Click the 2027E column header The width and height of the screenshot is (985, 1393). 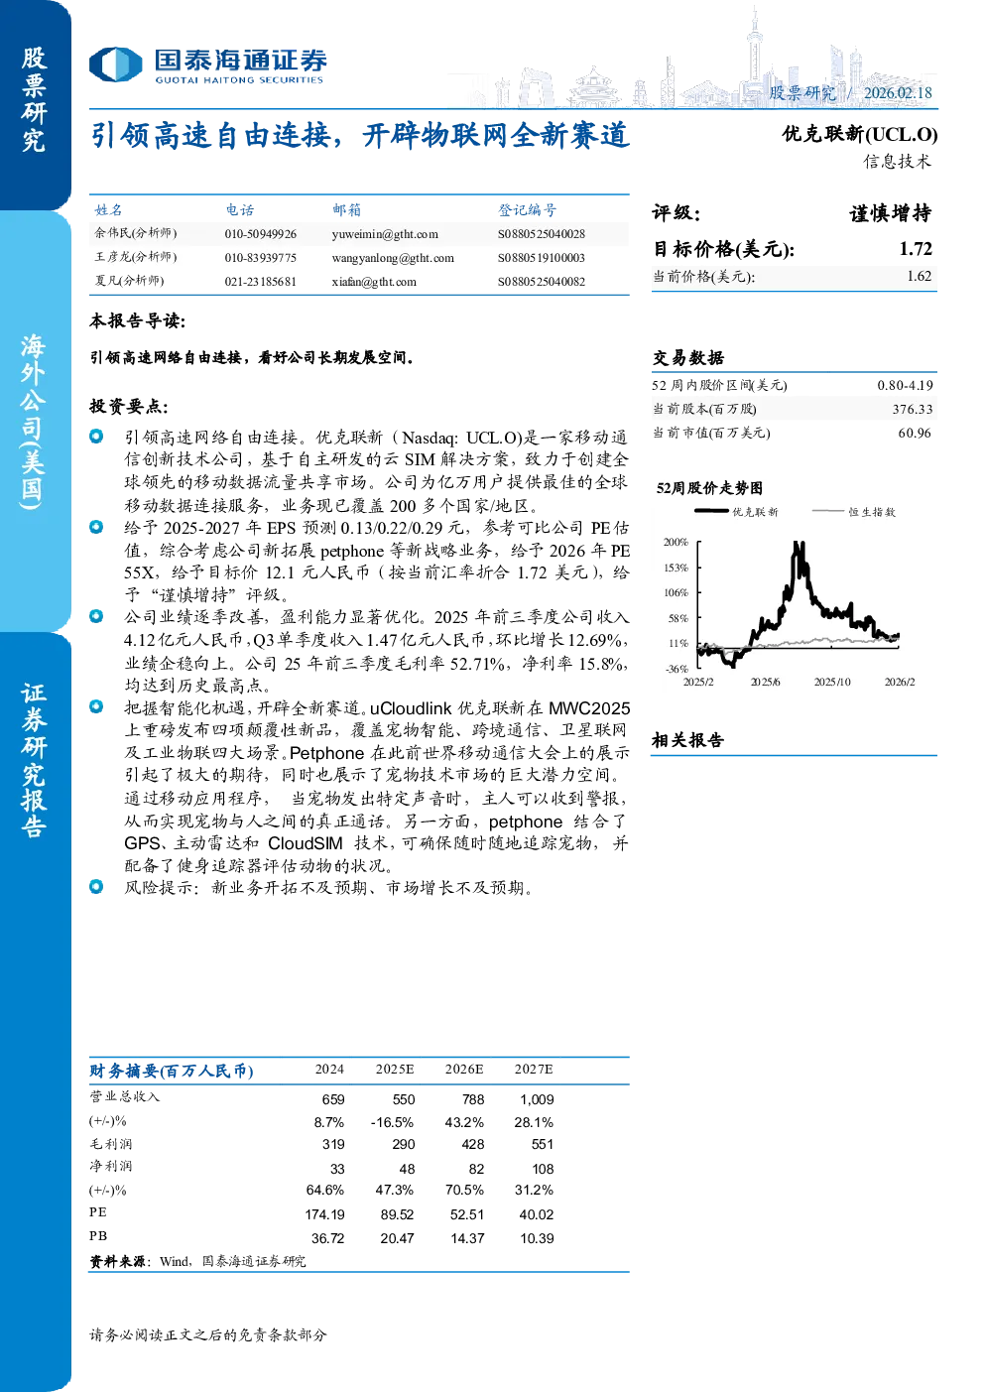pyautogui.click(x=534, y=1070)
